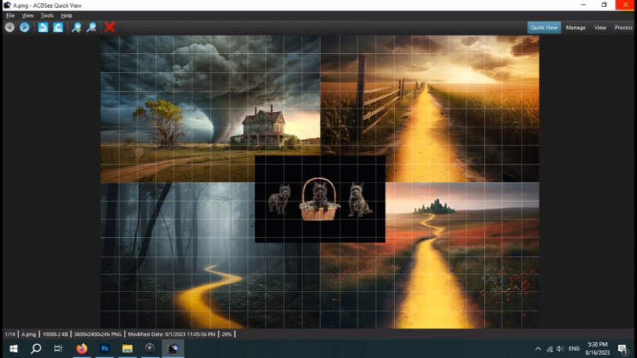Click the ACDSee title bar app icon
Image resolution: width=637 pixels, height=358 pixels.
(x=7, y=5)
